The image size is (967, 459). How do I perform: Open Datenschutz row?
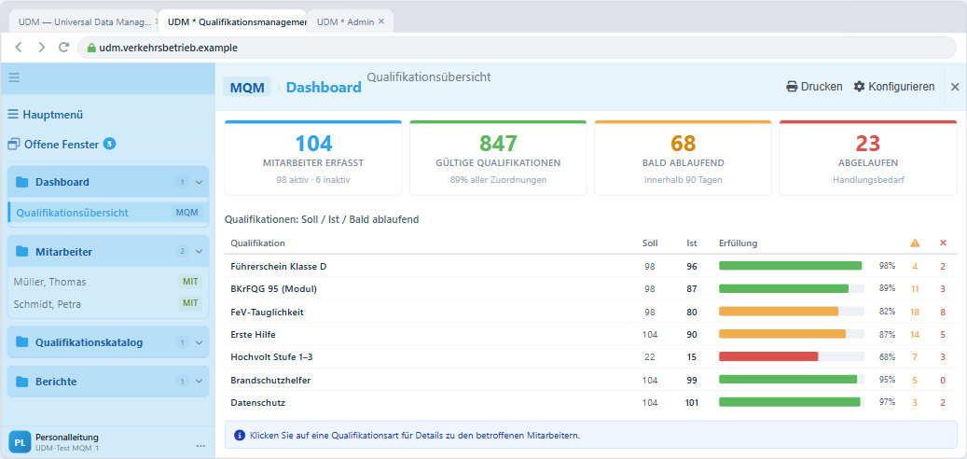tap(591, 402)
